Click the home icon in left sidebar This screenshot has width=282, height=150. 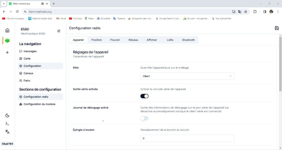click(x=7, y=31)
